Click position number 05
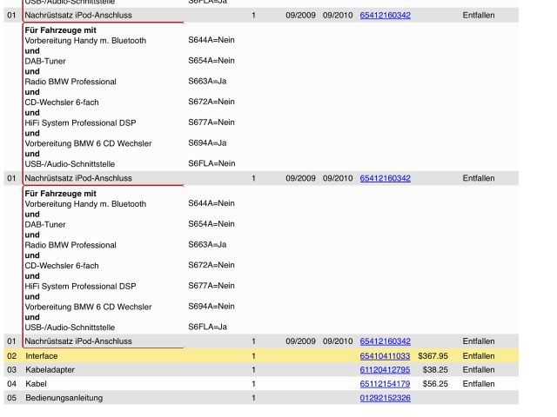This screenshot has width=557, height=417. [x=11, y=398]
